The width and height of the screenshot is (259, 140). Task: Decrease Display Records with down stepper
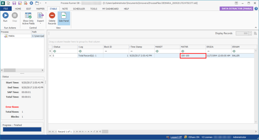pyautogui.click(x=250, y=34)
